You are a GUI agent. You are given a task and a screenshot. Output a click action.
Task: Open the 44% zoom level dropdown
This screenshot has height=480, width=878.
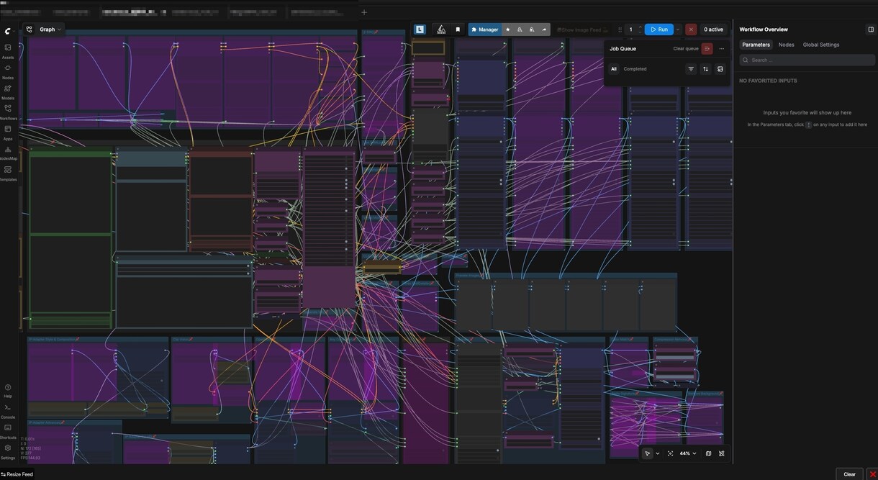(x=688, y=453)
